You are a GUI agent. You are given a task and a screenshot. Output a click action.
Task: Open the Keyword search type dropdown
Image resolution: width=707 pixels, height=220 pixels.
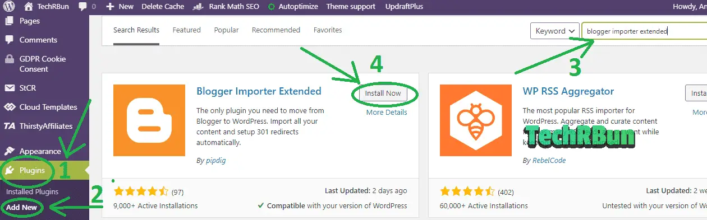[554, 31]
